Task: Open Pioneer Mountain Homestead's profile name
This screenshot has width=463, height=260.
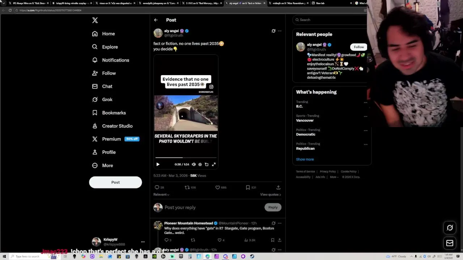Action: pos(188,223)
